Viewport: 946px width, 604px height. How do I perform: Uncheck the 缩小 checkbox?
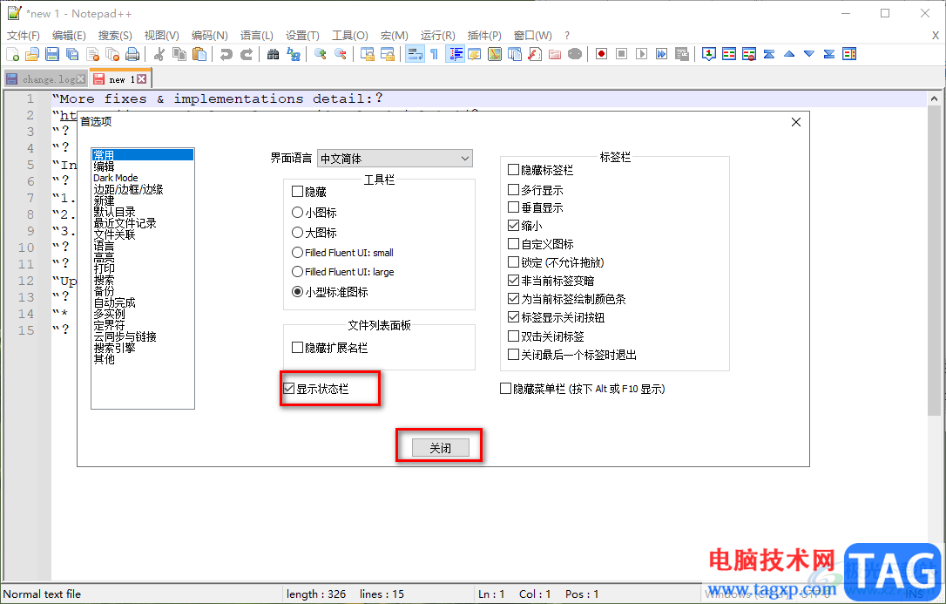pos(513,225)
